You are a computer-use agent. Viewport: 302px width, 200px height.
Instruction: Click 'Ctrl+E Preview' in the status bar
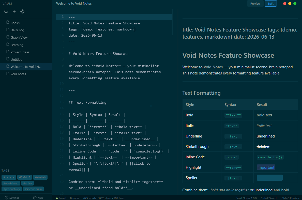pos(291,198)
